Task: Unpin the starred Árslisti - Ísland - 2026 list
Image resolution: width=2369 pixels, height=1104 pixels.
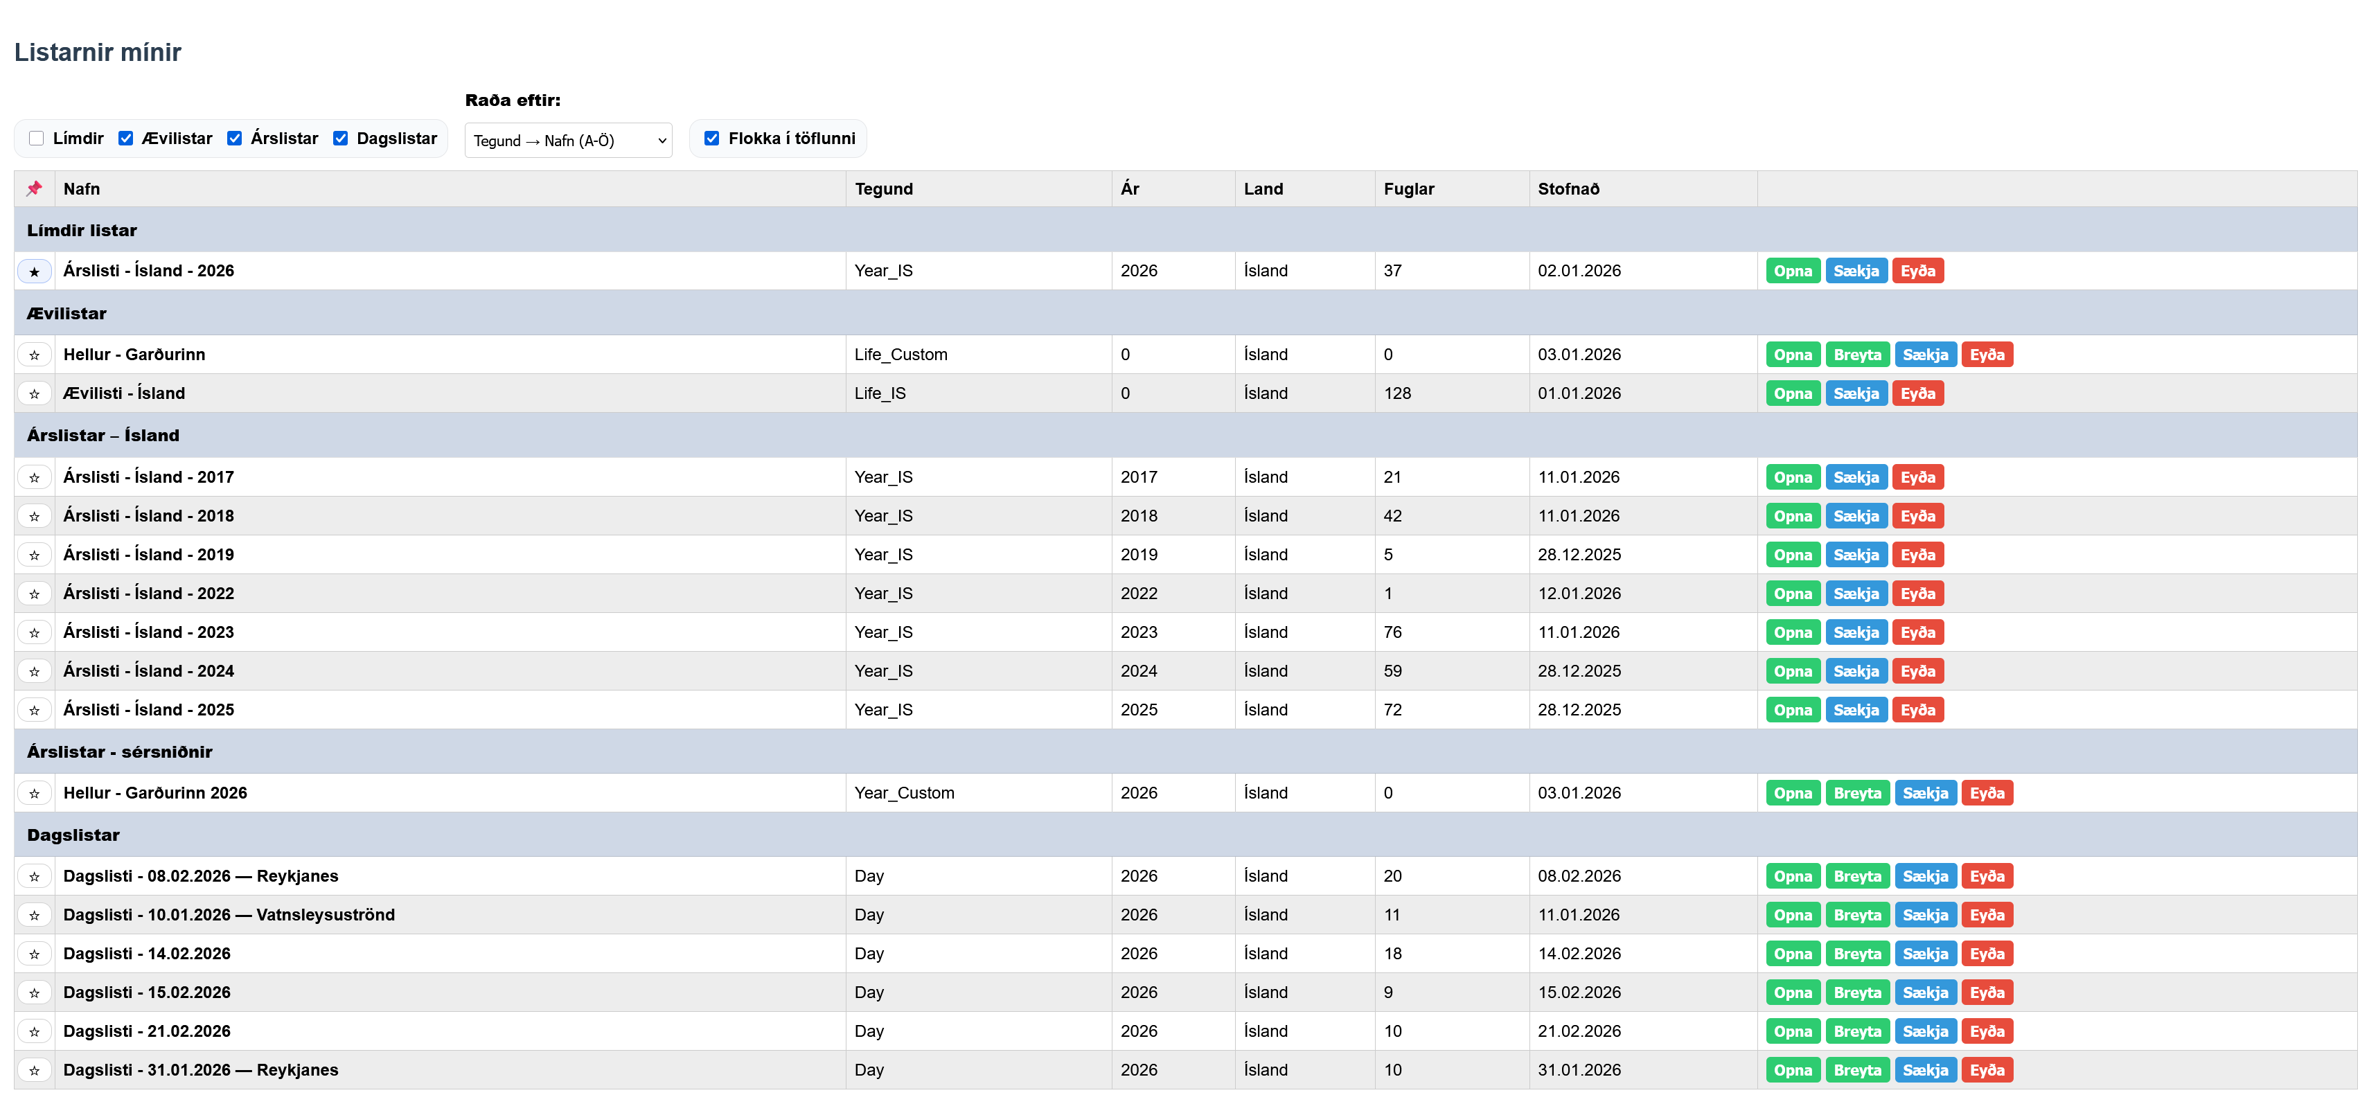Action: pyautogui.click(x=34, y=271)
